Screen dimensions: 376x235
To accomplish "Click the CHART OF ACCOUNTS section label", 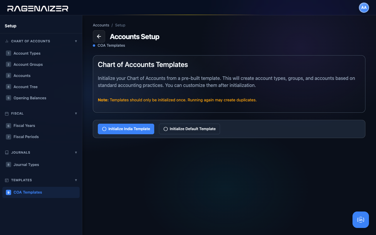I will pyautogui.click(x=31, y=41).
